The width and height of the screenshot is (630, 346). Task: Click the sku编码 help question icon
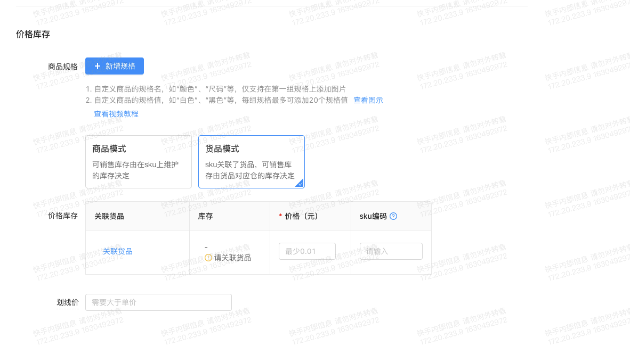393,216
